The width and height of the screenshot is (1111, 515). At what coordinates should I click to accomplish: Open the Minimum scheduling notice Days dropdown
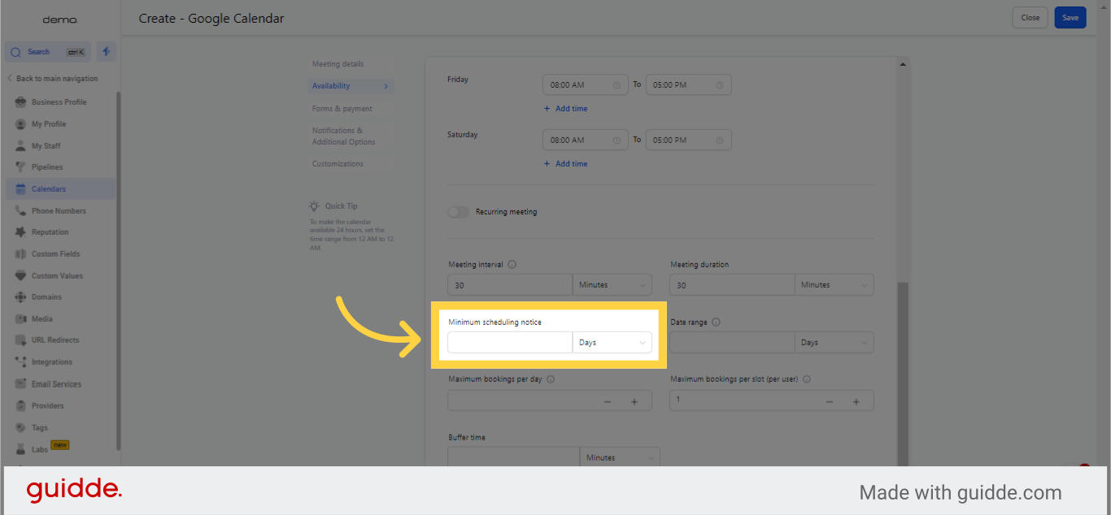(x=612, y=343)
